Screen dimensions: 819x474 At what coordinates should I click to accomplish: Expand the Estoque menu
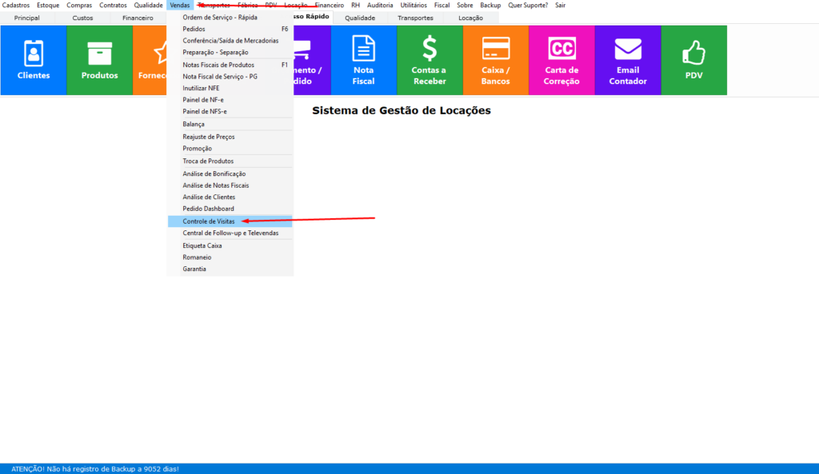coord(48,5)
